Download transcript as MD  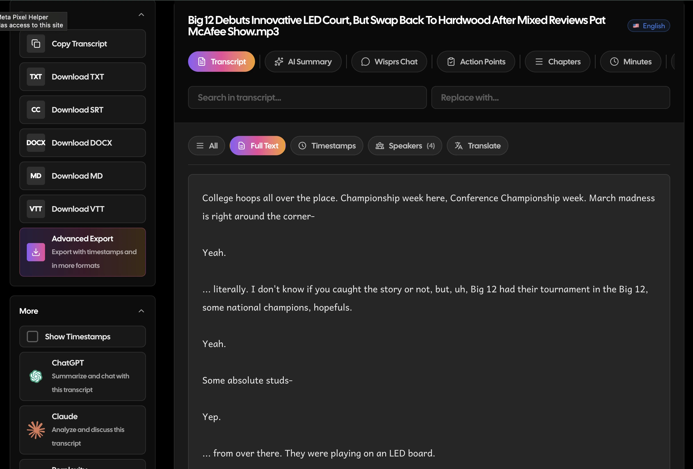[x=83, y=176]
